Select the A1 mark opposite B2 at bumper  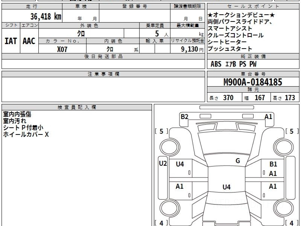[x=268, y=117]
